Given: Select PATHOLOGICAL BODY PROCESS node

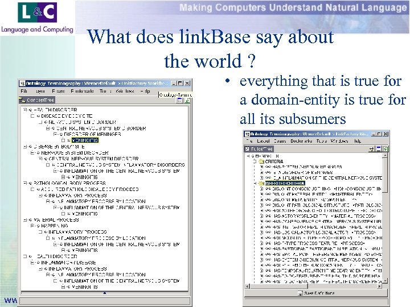Looking at the screenshot, I should point(69,183).
